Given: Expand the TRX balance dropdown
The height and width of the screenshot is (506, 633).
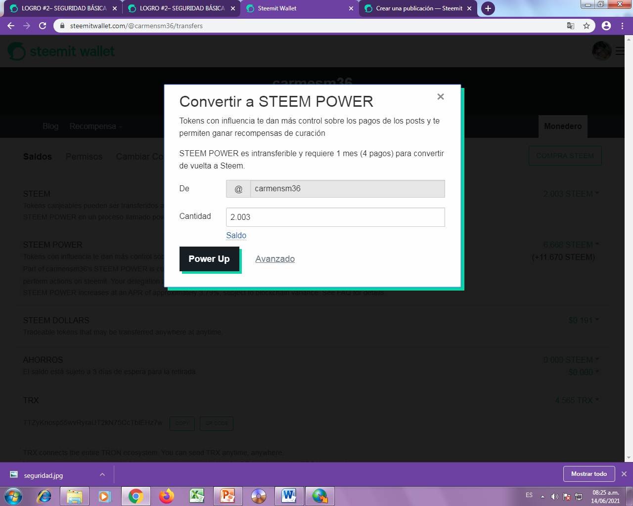Looking at the screenshot, I should coord(577,400).
